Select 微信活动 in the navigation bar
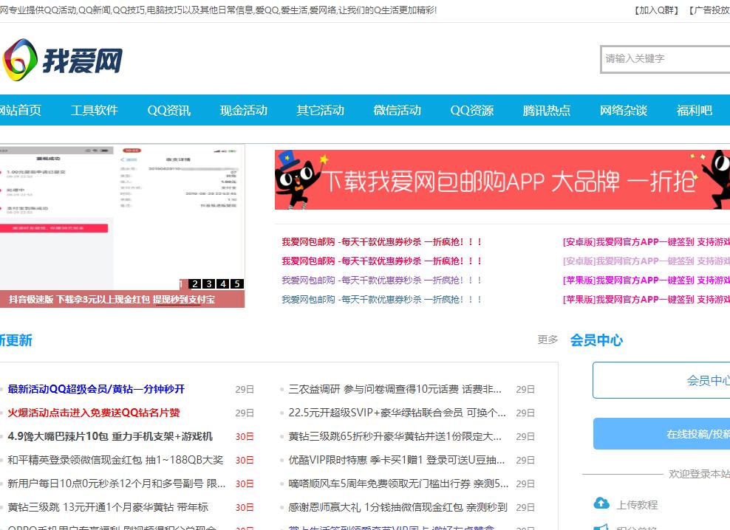 pyautogui.click(x=397, y=110)
